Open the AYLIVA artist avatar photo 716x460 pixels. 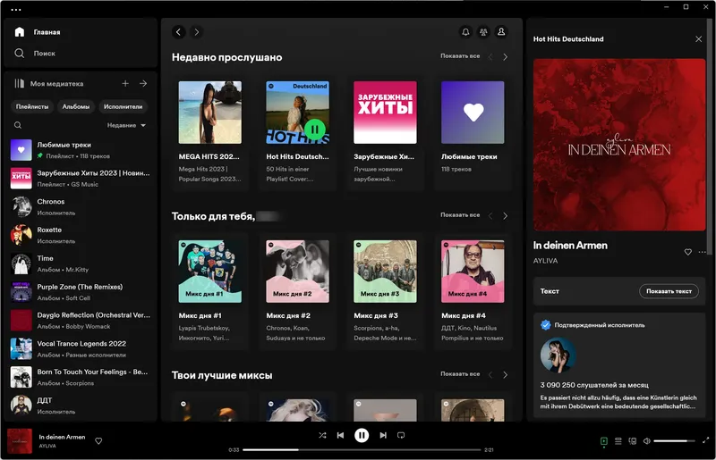click(x=558, y=355)
